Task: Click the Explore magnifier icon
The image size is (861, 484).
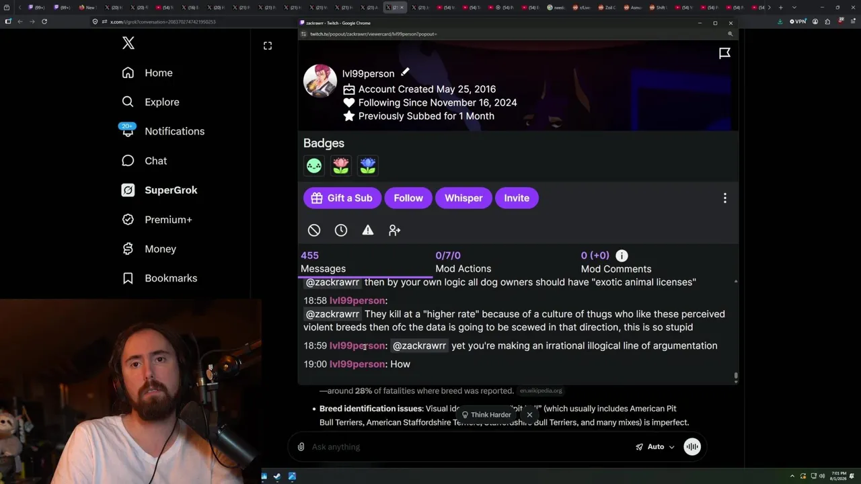Action: 128,102
